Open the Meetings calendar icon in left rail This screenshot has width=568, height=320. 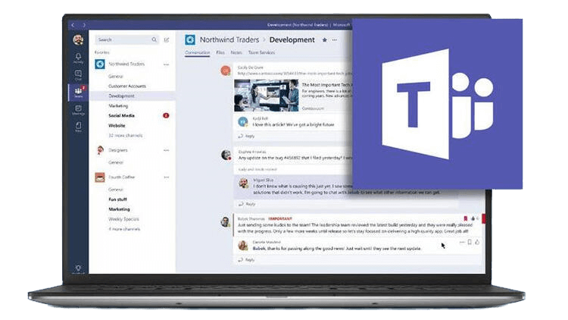78,109
